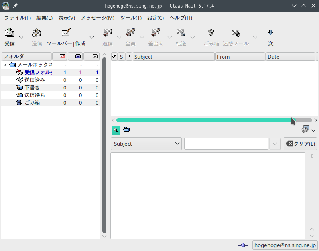Click the compose (作成) mail icon

click(66, 32)
